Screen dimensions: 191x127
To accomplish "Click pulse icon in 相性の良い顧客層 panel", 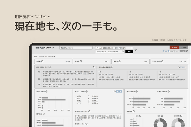I will point(179,67).
